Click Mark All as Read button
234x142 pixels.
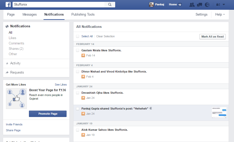(212, 37)
